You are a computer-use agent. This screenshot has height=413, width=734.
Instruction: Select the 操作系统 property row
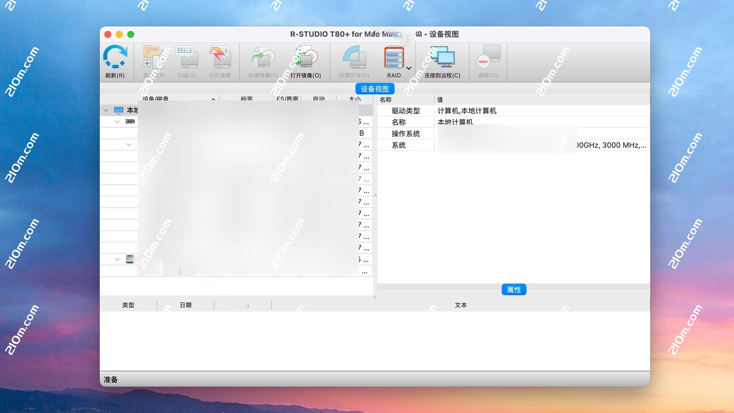pyautogui.click(x=406, y=133)
